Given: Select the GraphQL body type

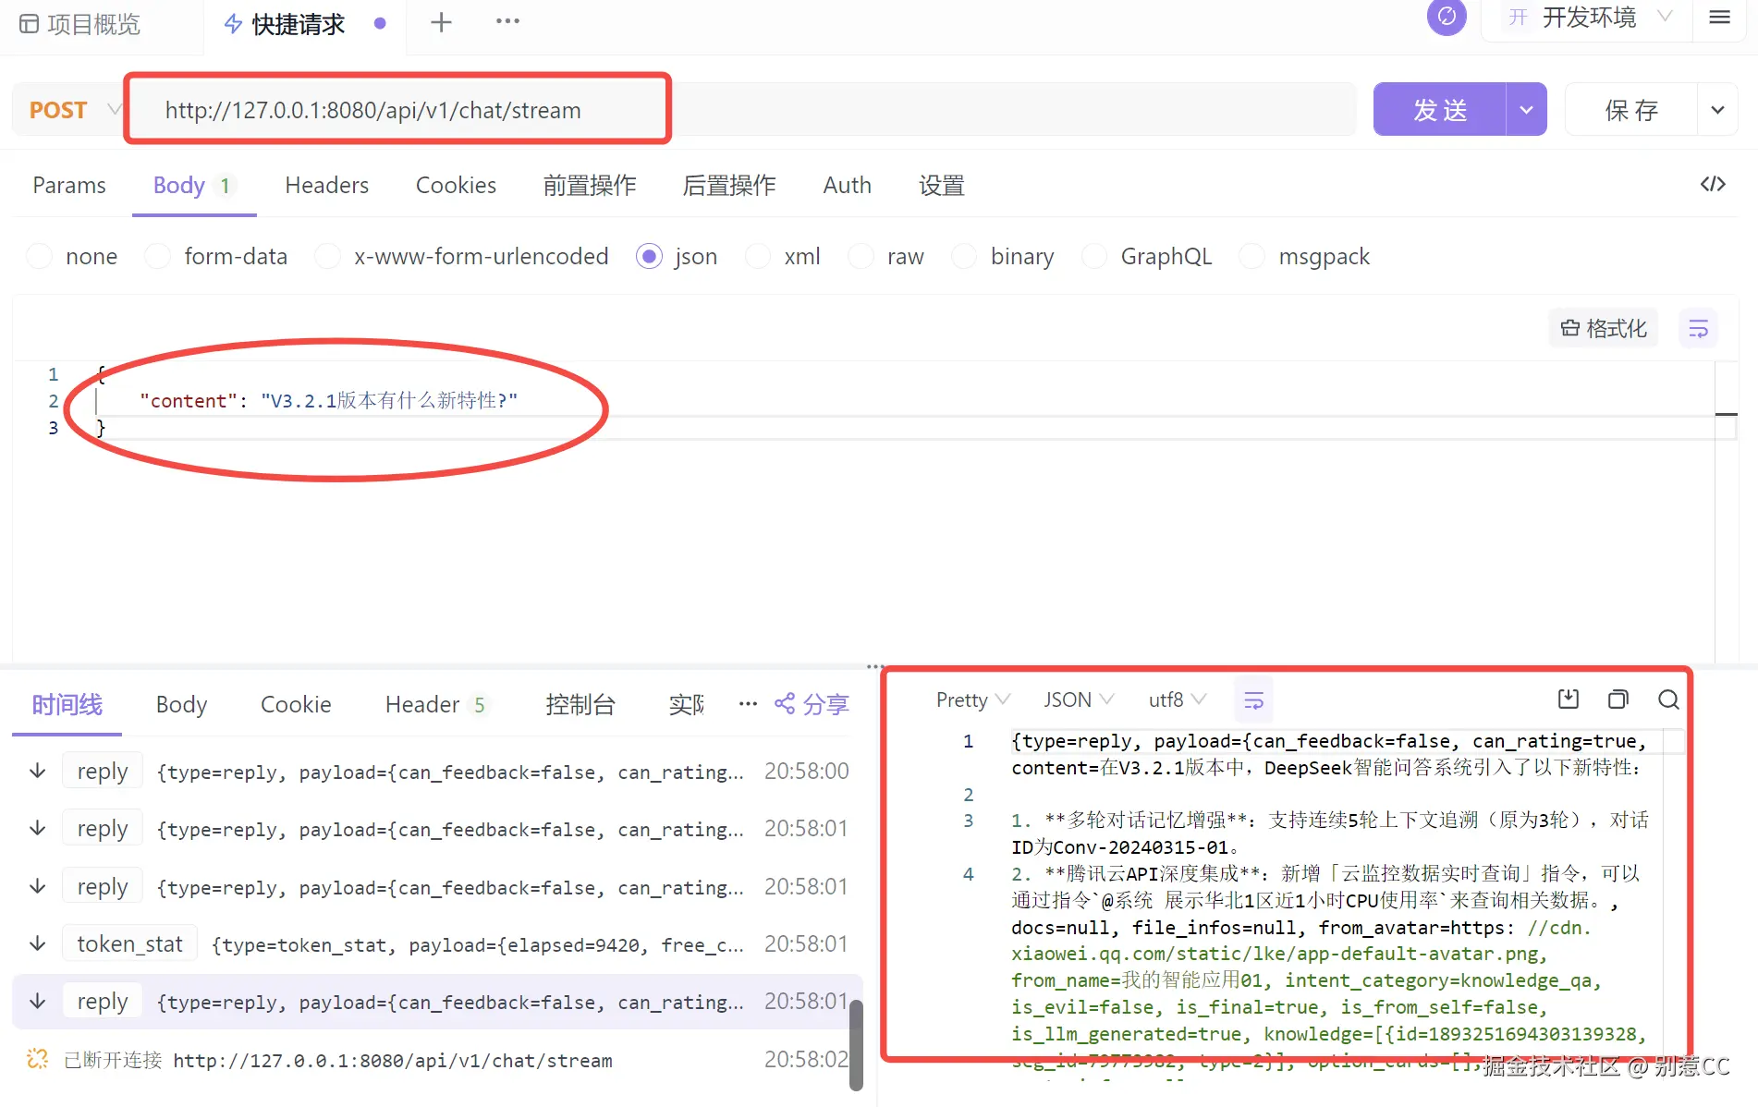Looking at the screenshot, I should 1095,256.
